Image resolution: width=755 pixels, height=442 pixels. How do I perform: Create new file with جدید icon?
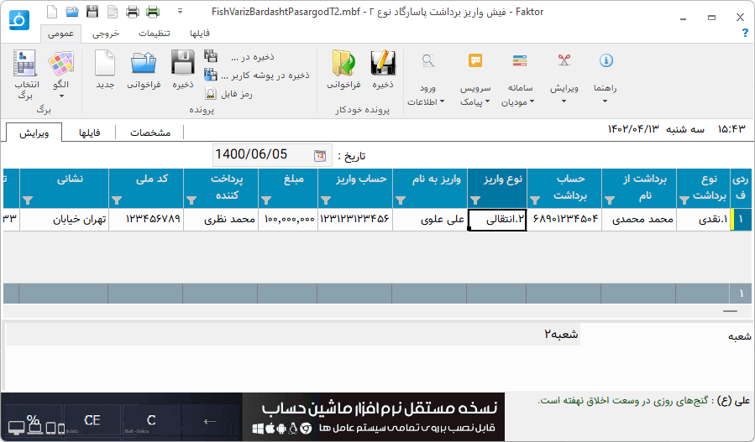click(105, 70)
